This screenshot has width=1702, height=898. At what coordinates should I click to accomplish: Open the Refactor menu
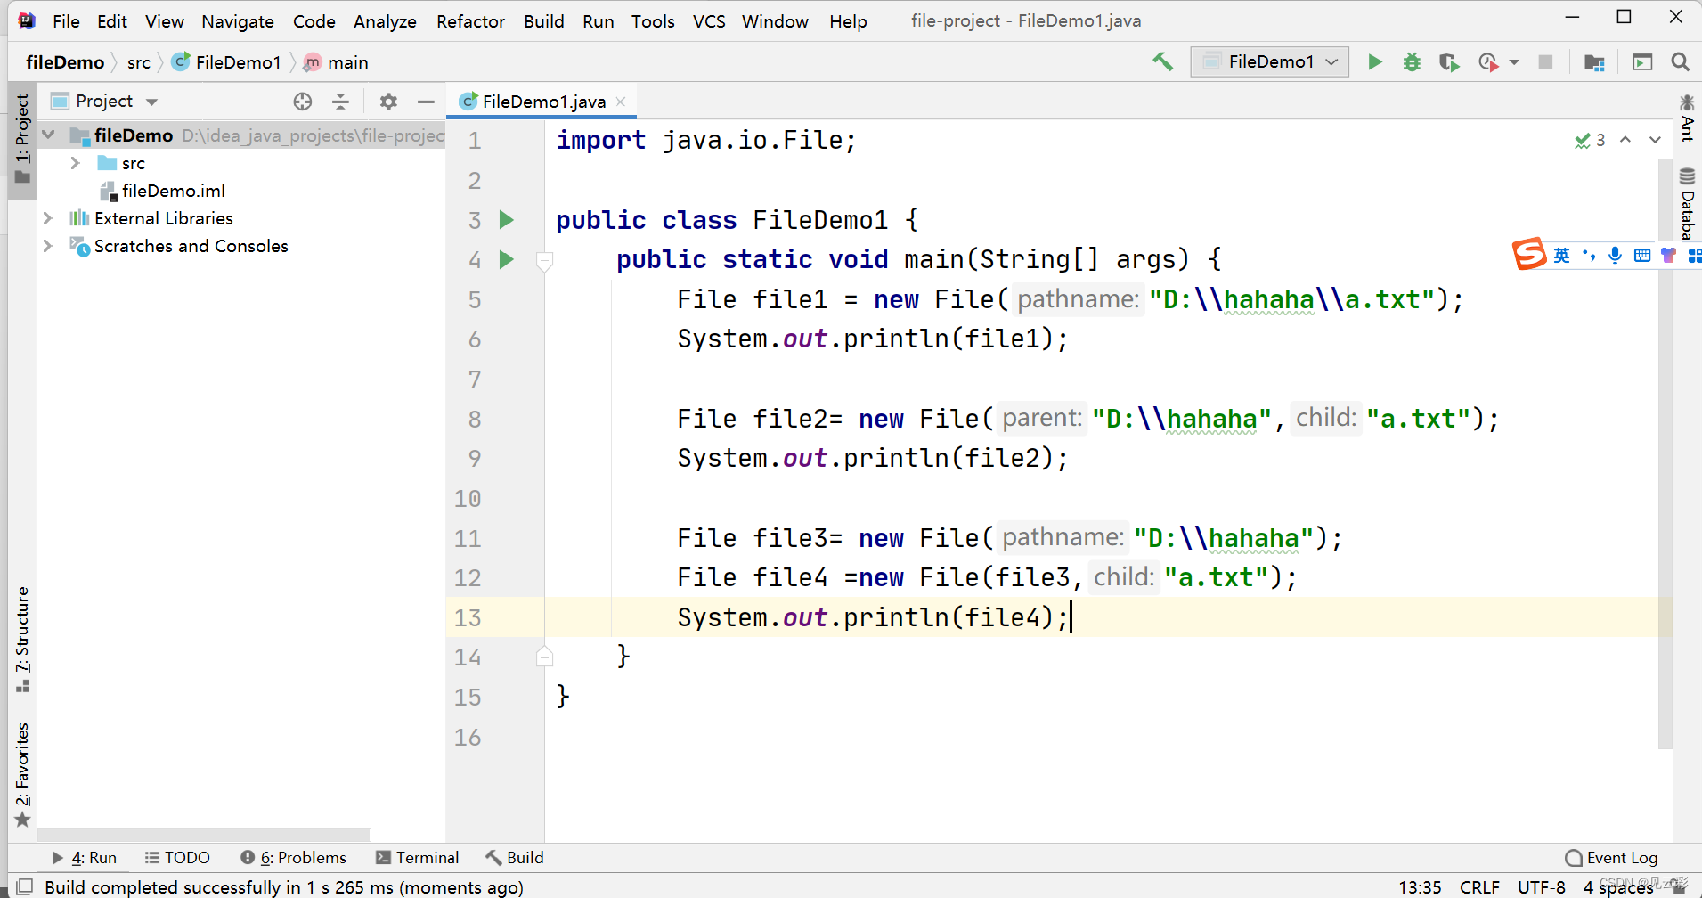tap(470, 21)
